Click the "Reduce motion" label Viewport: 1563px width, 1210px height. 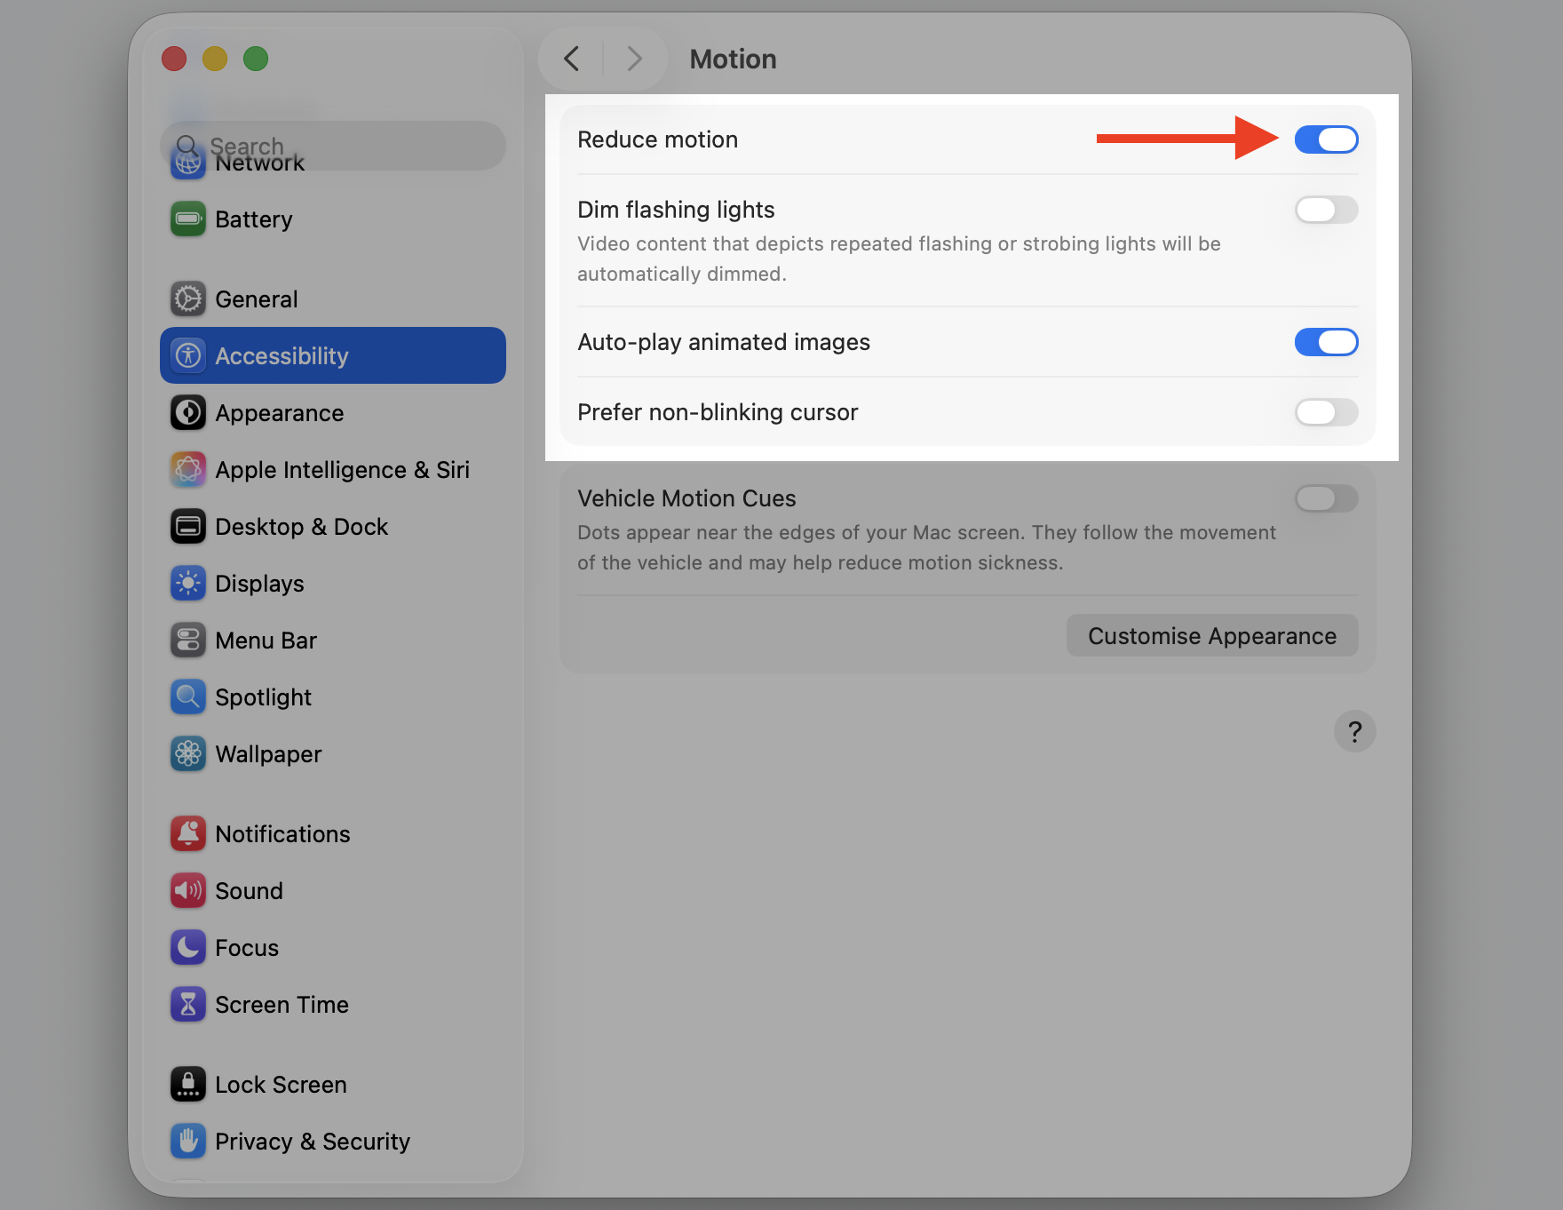click(x=657, y=139)
